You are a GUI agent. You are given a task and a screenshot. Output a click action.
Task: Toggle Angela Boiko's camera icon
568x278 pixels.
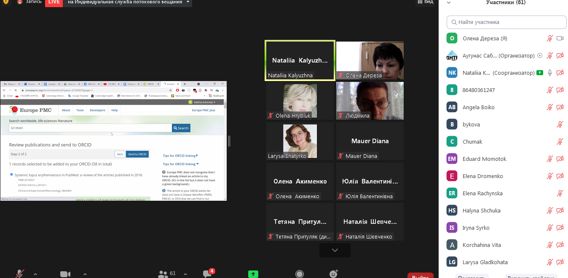click(x=560, y=107)
